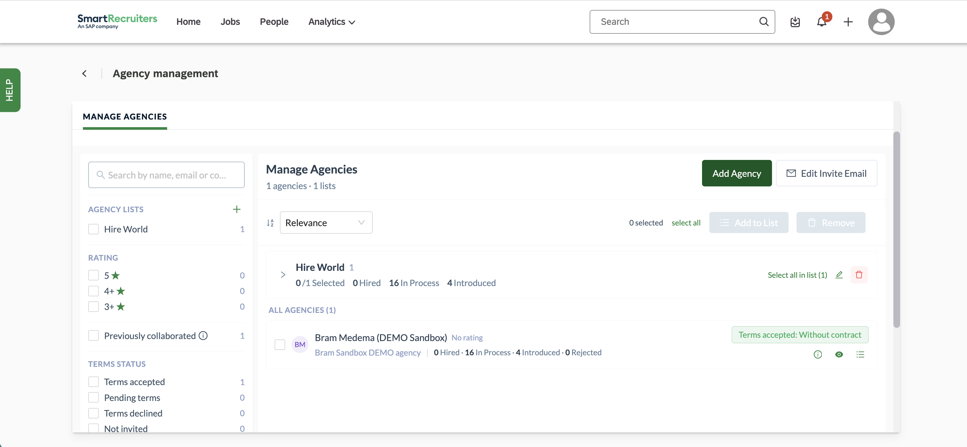Check the Previously collaborated filter
Screen dimensions: 967x447
tap(94, 336)
